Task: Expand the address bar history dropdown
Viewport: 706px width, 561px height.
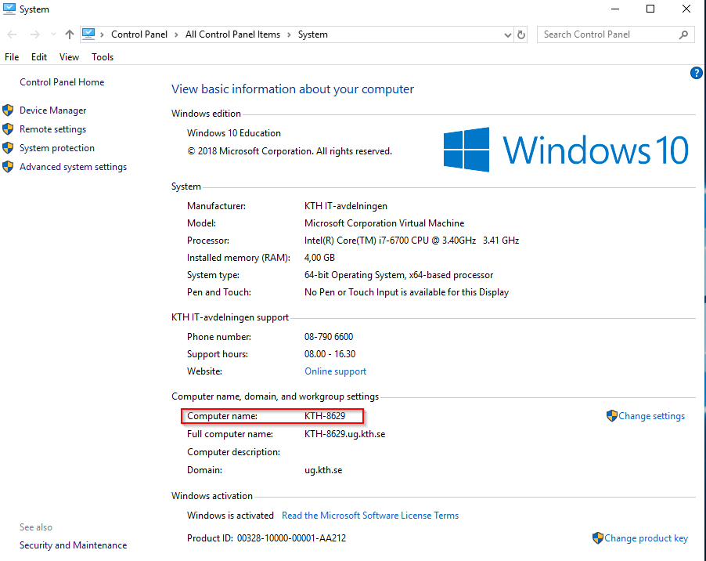Action: tap(507, 34)
